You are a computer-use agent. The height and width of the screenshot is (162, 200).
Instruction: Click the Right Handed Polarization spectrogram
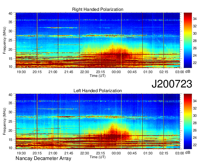(x=98, y=40)
